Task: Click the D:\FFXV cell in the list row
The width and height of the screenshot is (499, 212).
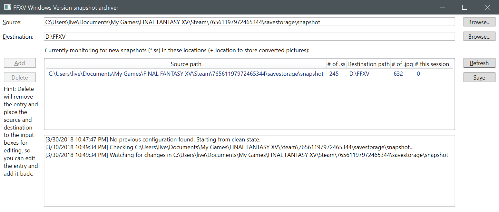Action: (x=359, y=74)
